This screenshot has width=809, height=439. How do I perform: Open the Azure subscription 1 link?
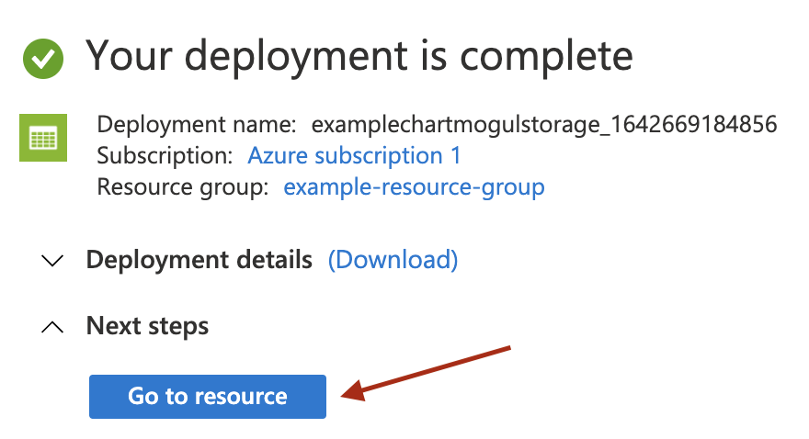pos(354,155)
